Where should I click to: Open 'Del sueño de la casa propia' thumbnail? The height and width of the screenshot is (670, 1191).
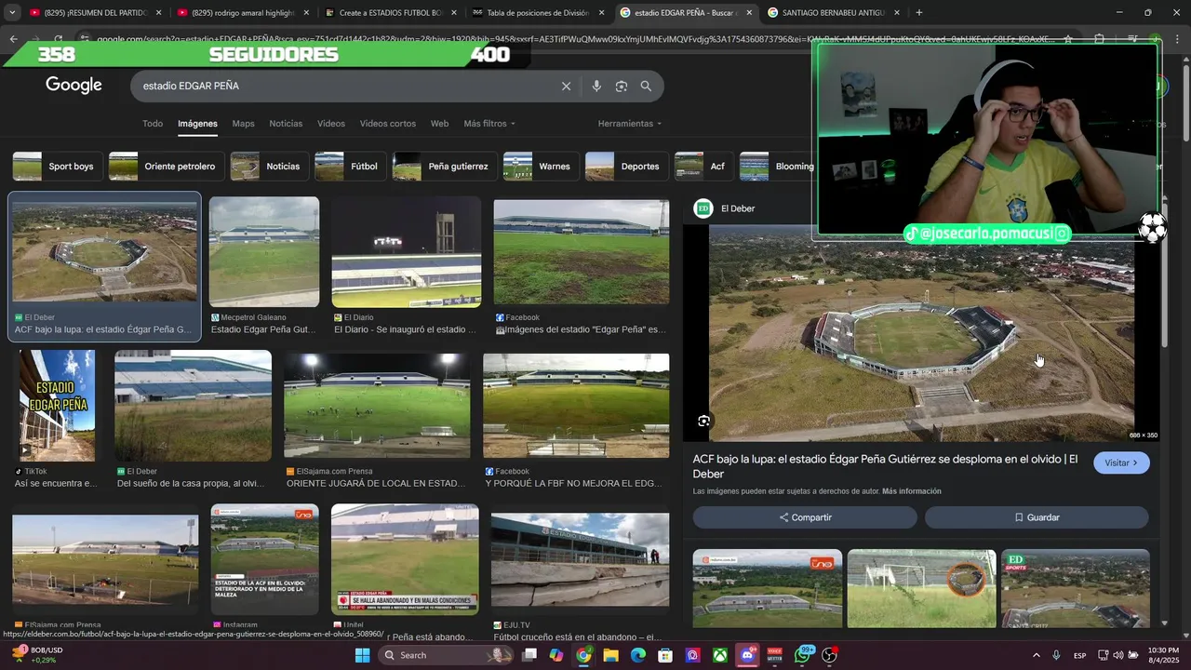coord(193,406)
